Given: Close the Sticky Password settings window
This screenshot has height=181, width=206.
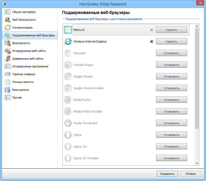Looking at the screenshot, I should click(x=200, y=3).
